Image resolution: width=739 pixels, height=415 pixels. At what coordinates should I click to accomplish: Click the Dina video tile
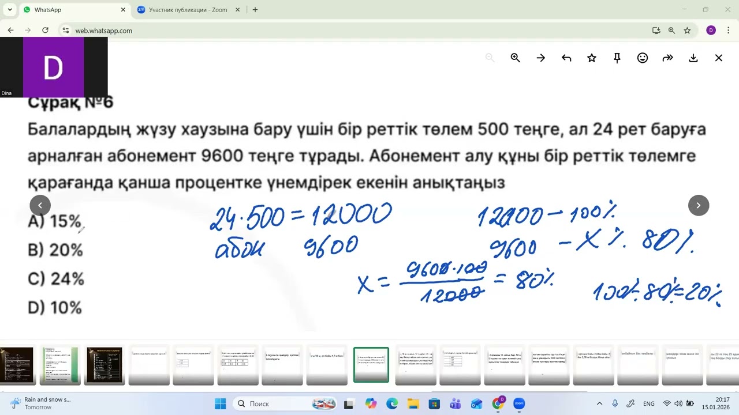click(54, 67)
